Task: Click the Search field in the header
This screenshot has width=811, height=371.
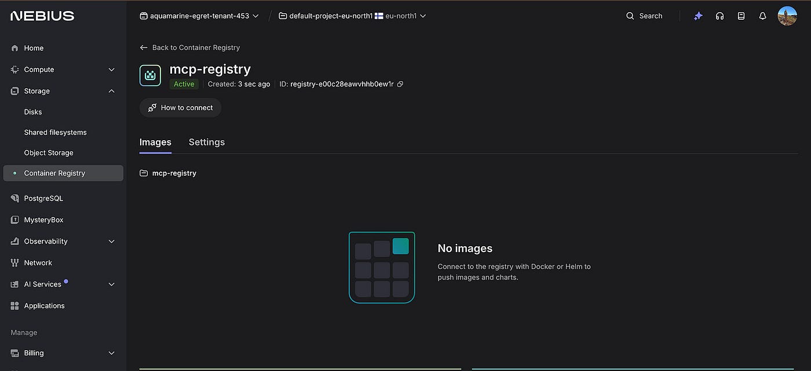Action: click(644, 16)
